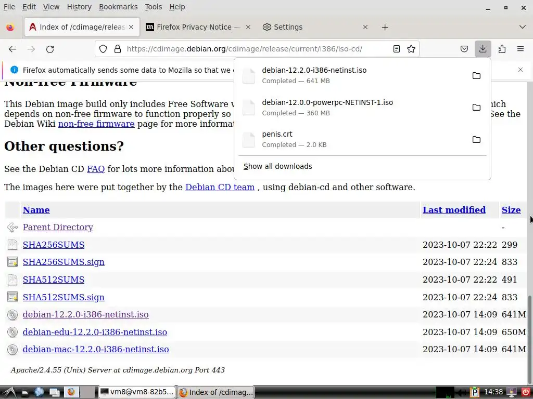Open the SHA512SUMS file link
Screen dimensions: 533x399
point(54,280)
